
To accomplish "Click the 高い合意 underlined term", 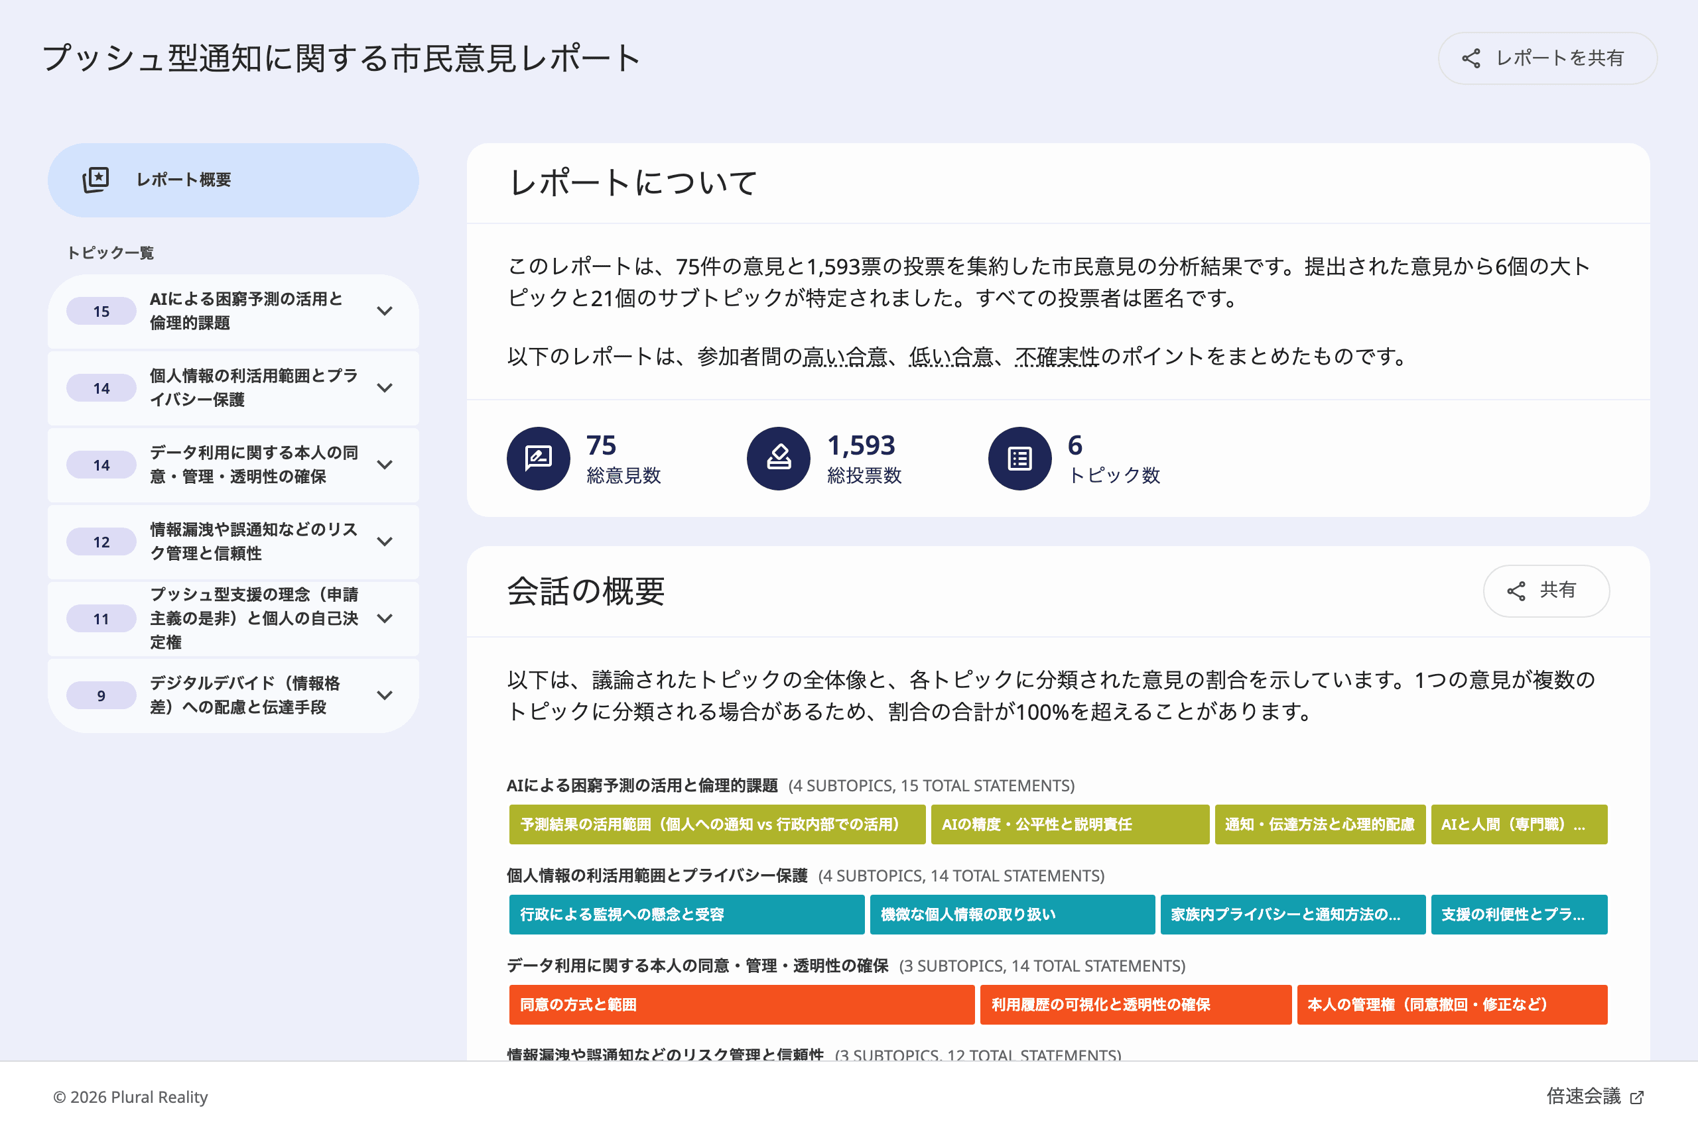I will 844,357.
